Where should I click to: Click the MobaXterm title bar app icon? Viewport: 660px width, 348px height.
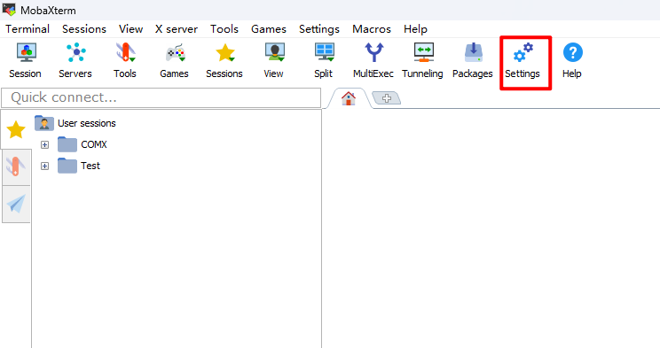[9, 9]
